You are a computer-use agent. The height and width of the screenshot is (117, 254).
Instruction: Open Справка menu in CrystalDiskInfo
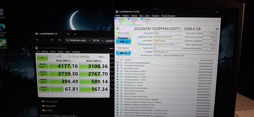[155, 16]
